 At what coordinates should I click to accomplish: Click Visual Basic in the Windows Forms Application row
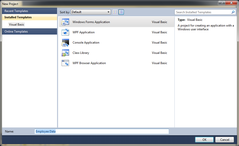159,22
